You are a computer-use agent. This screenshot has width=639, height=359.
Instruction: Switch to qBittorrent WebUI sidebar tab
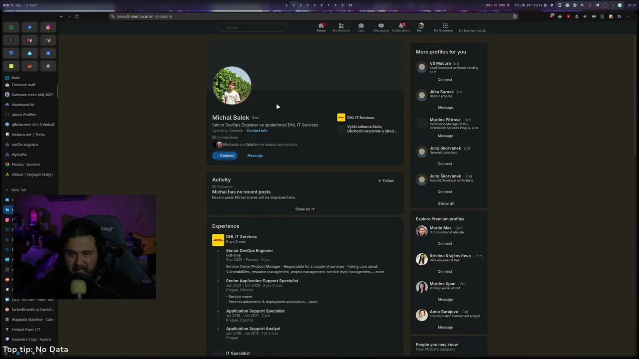coord(30,125)
